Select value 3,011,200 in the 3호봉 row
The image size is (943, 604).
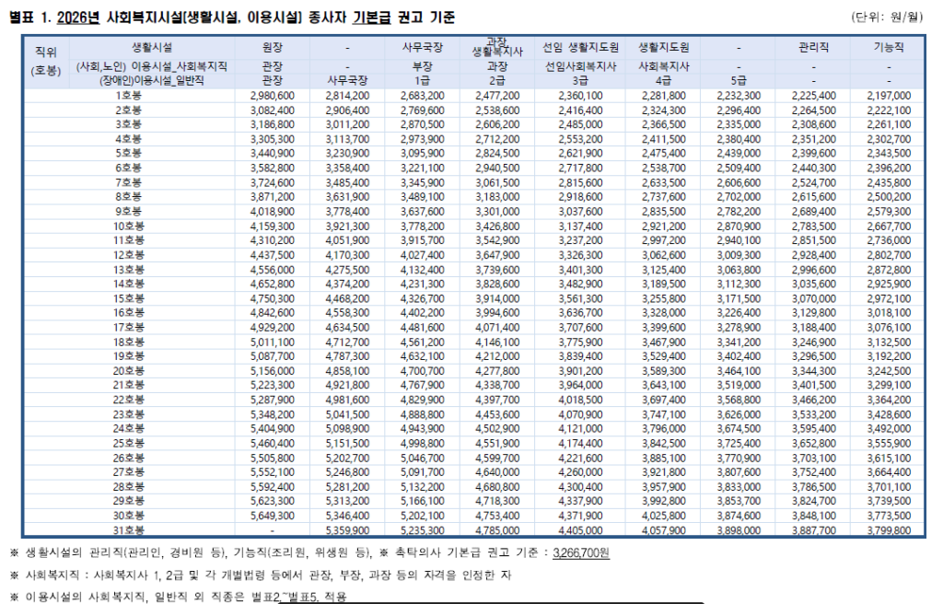pos(347,124)
